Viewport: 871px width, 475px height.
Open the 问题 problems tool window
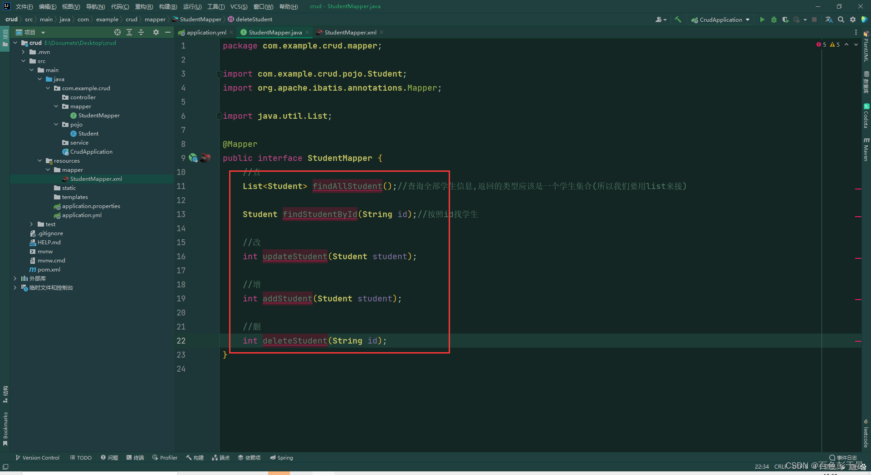(x=109, y=458)
